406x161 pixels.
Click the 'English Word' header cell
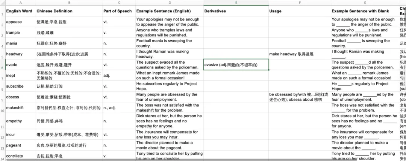coord(20,11)
